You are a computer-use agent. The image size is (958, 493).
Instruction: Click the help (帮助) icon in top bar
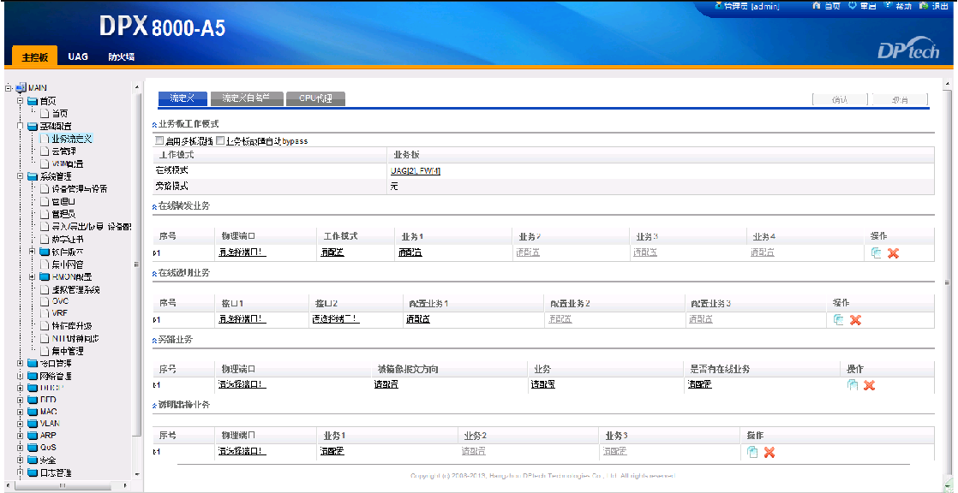coord(887,6)
